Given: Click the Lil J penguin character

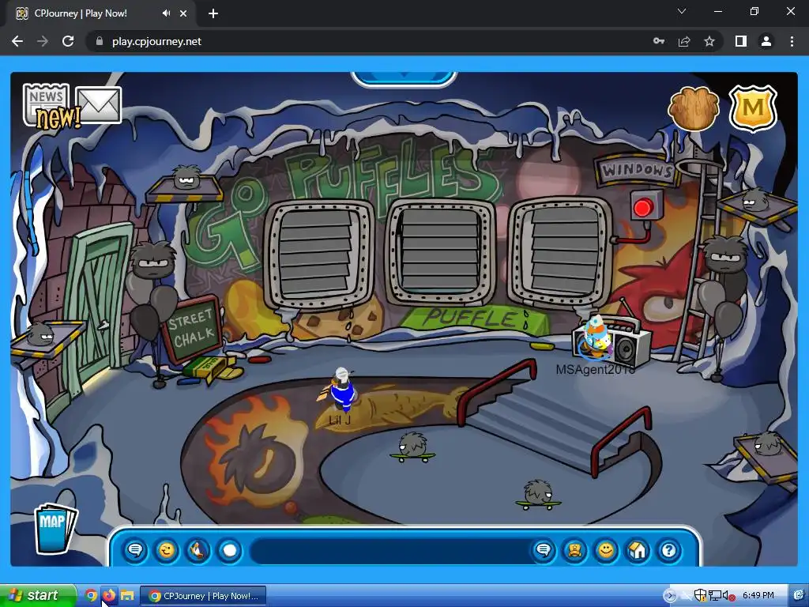Looking at the screenshot, I should tap(341, 390).
